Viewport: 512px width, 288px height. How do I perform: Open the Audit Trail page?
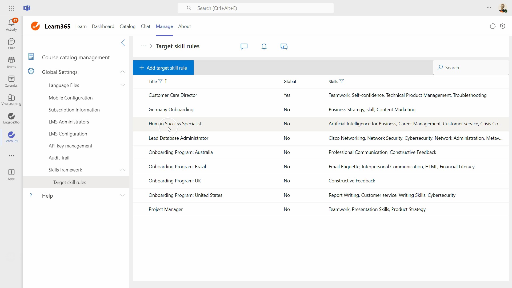pyautogui.click(x=59, y=158)
